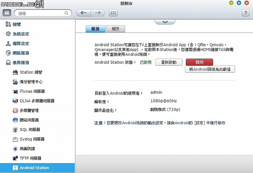This screenshot has height=173, width=253.
Task: Switch to the 服務 tab
Action: click(95, 29)
